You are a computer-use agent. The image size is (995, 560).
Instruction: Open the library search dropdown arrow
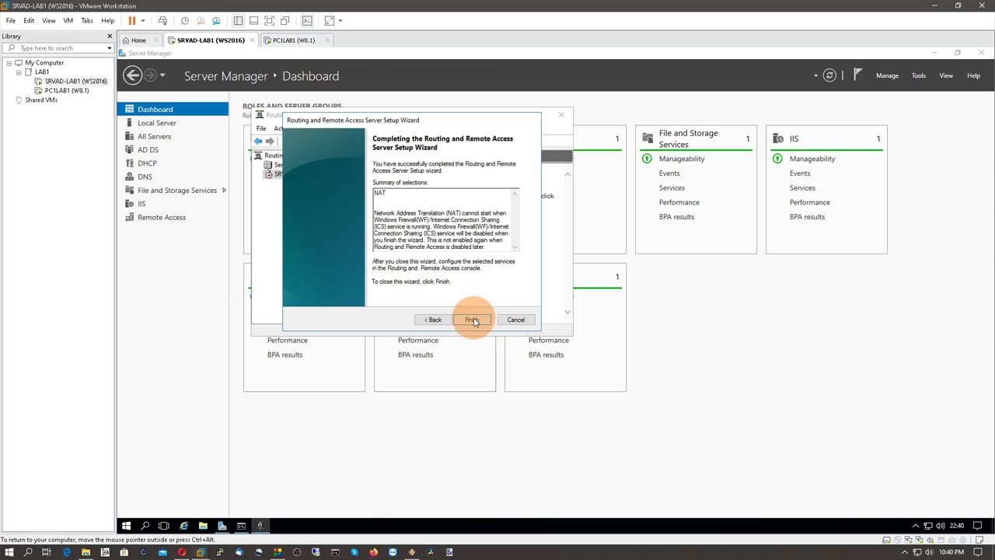(109, 48)
